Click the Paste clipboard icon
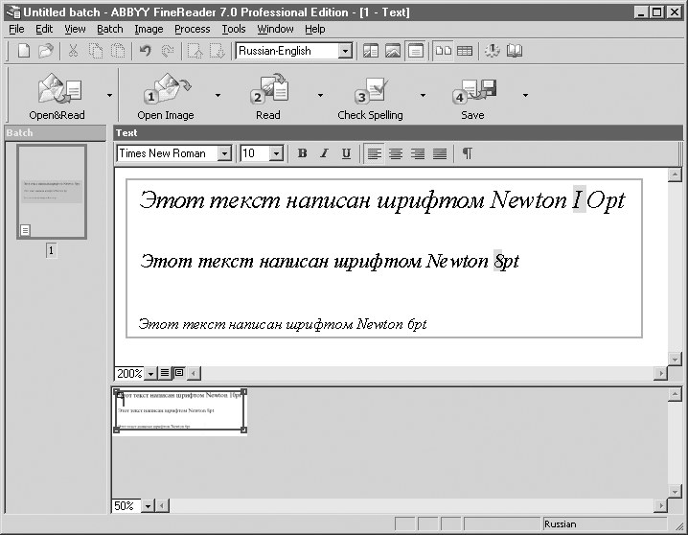Image resolution: width=688 pixels, height=535 pixels. pos(117,51)
